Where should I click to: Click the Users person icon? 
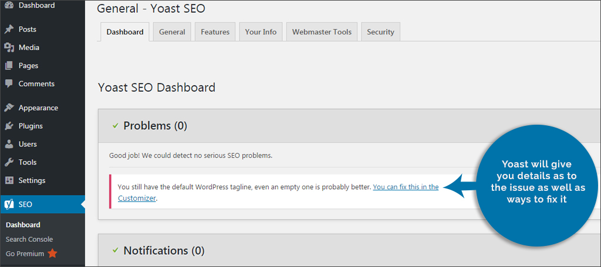pyautogui.click(x=9, y=144)
